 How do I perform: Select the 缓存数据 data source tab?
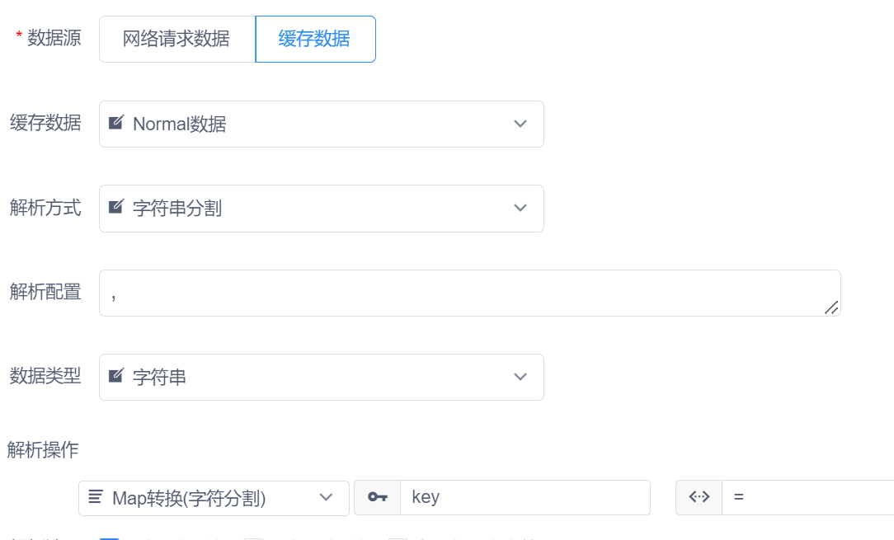(x=315, y=39)
